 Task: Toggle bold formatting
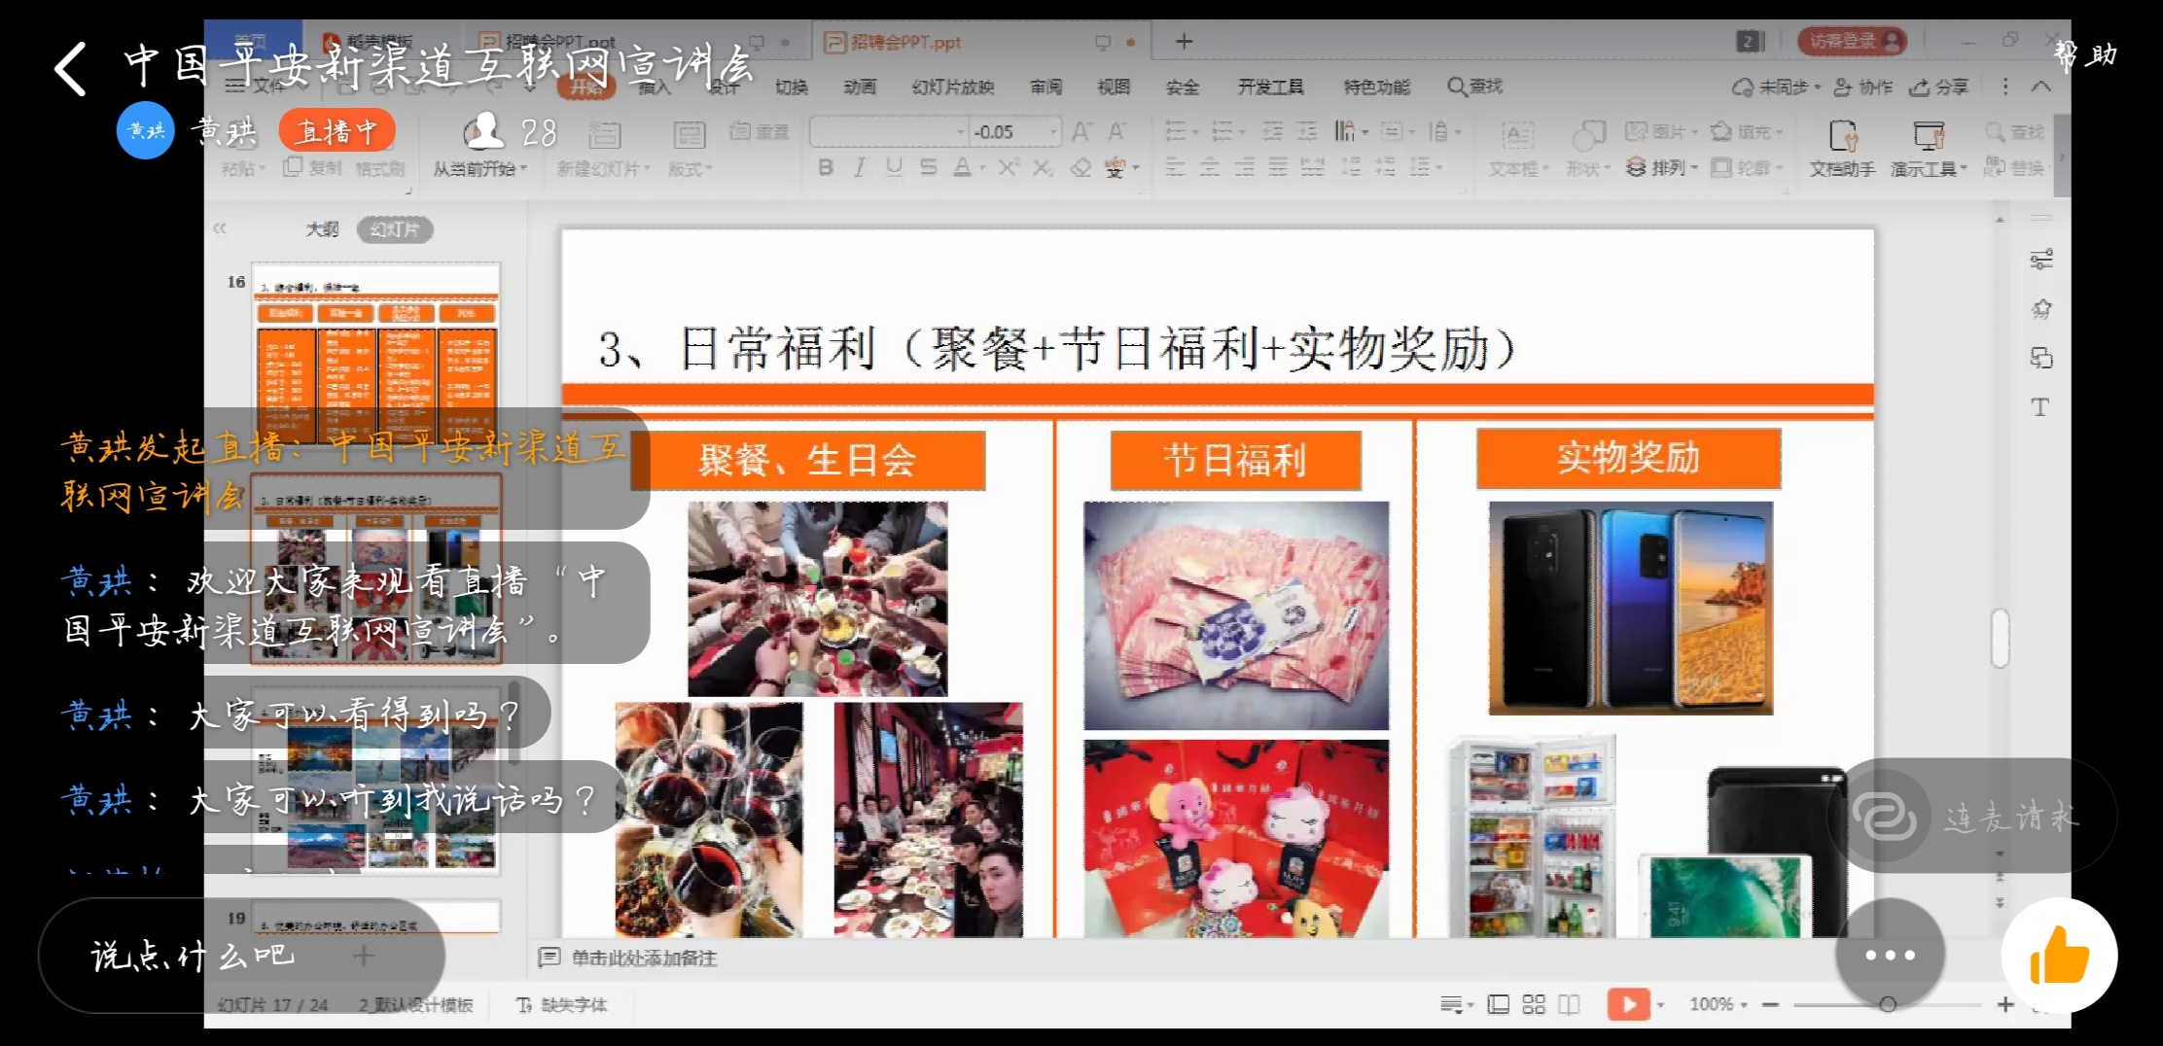click(x=825, y=168)
